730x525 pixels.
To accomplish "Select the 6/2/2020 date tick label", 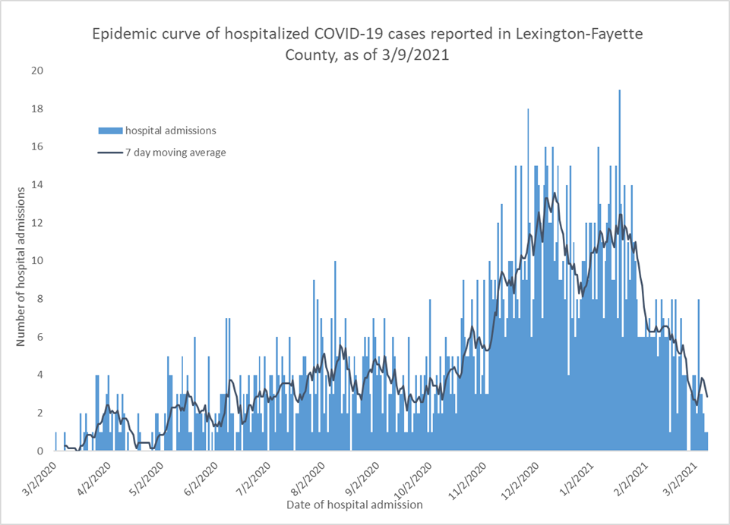I will click(201, 476).
